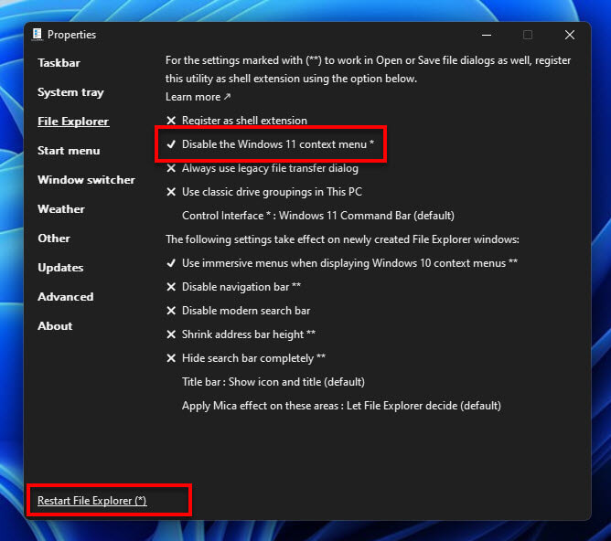Enable Register as shell extension
Screen dimensions: 611x541
pos(237,121)
